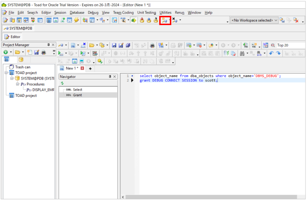
Task: Open dropdown arrow next to Execute as script
Action: [88, 53]
